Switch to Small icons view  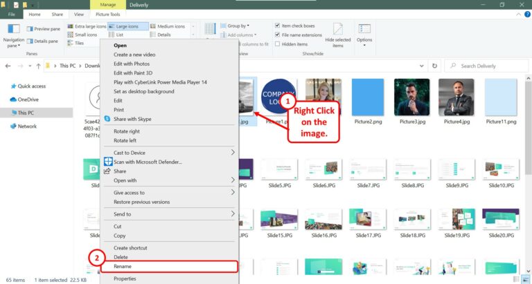pos(82,35)
